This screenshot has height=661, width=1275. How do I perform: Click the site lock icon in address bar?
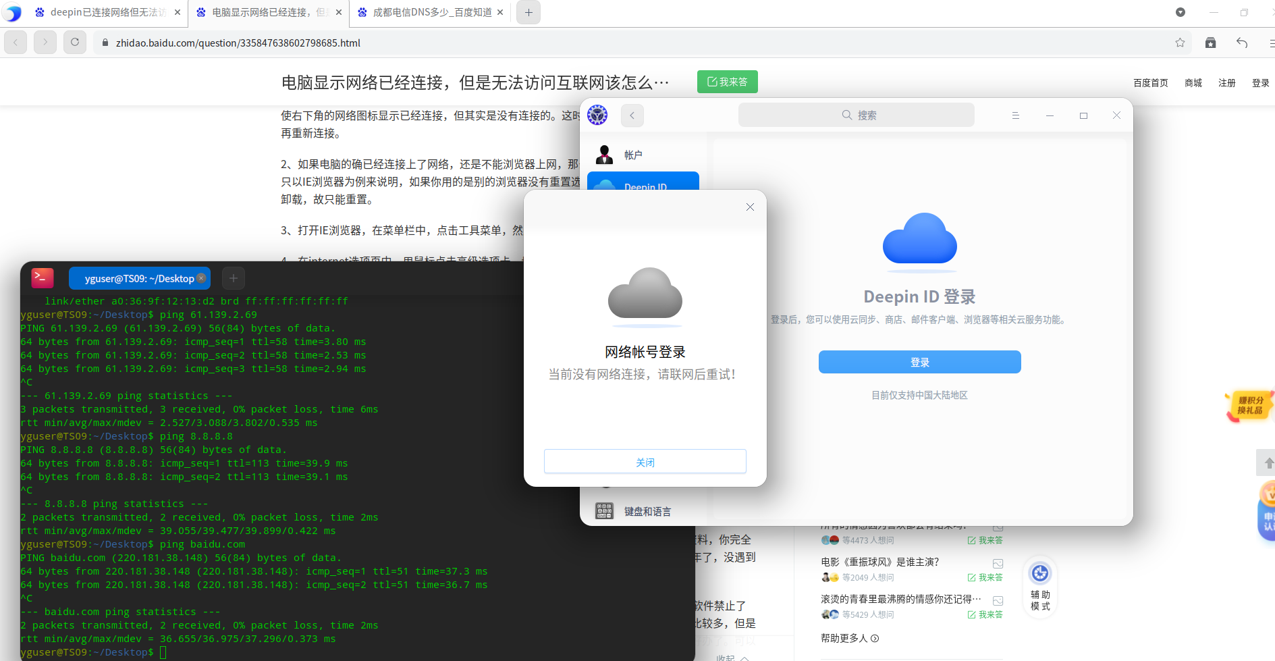105,43
